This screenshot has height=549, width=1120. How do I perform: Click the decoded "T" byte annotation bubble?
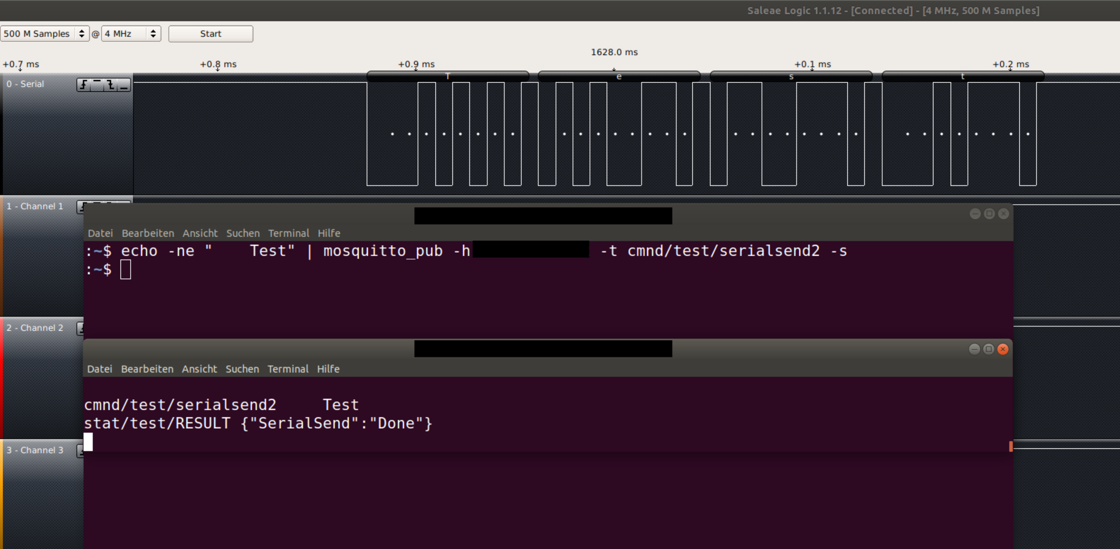coord(448,76)
